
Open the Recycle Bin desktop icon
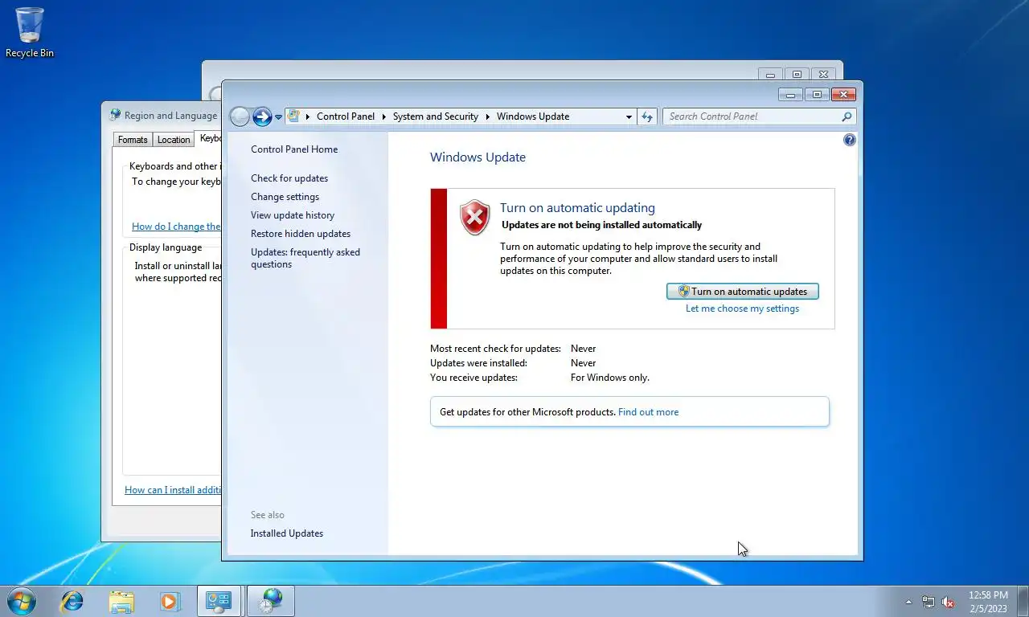(30, 33)
